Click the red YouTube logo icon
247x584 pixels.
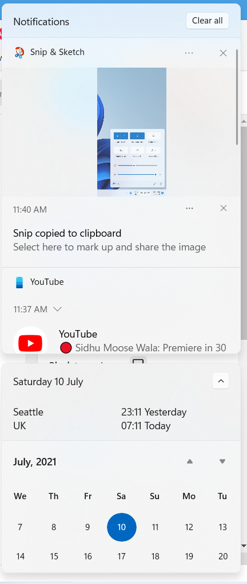click(30, 343)
